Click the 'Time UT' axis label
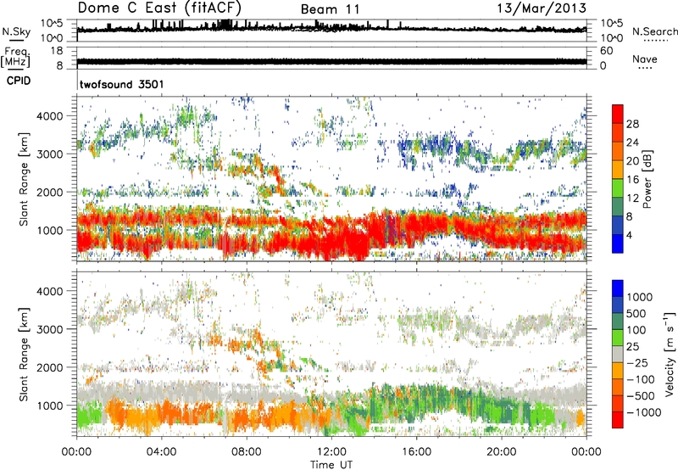The height and width of the screenshot is (470, 678). point(331,465)
